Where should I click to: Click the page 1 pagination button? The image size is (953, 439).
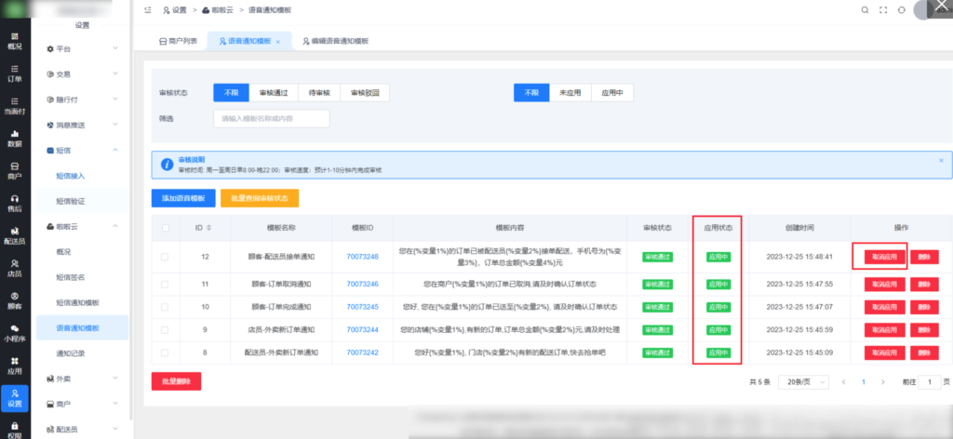click(x=863, y=382)
